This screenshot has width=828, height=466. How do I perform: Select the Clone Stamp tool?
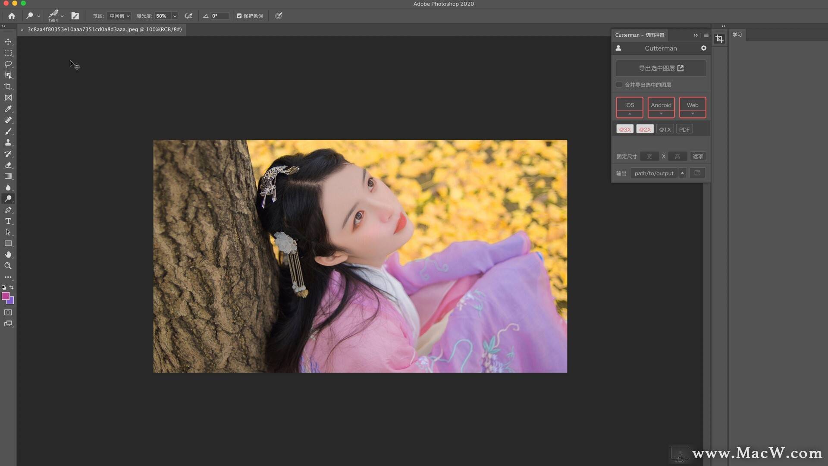tap(8, 143)
